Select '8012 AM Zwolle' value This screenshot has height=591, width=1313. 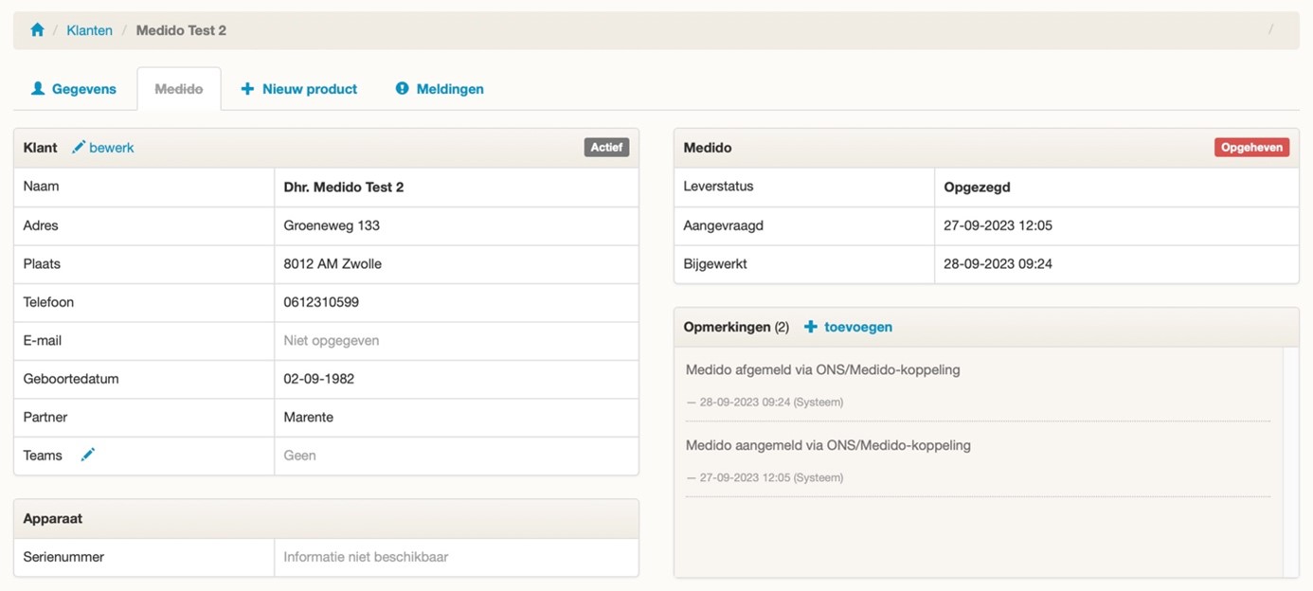click(x=333, y=264)
